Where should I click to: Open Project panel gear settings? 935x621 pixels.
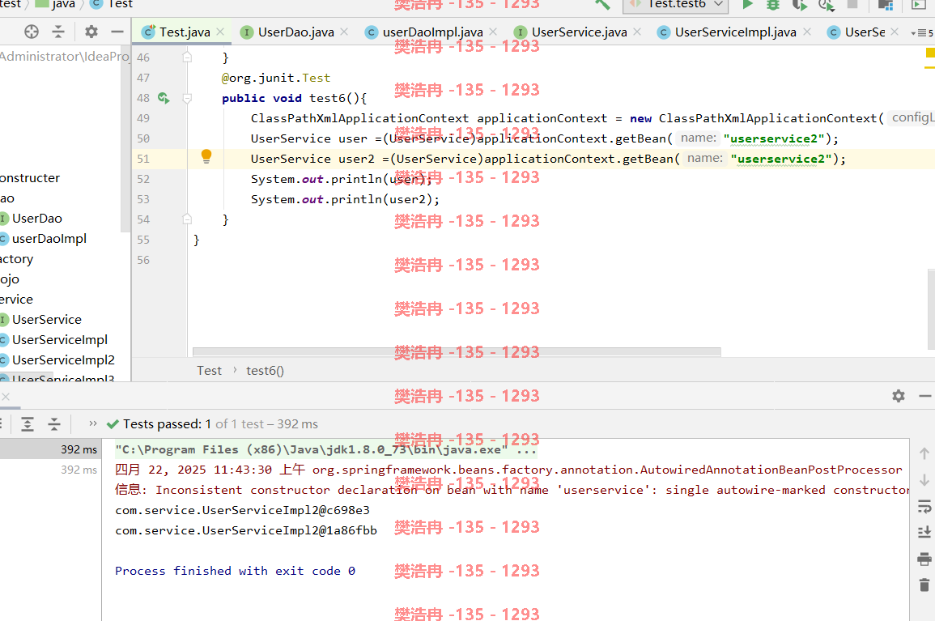(x=91, y=32)
